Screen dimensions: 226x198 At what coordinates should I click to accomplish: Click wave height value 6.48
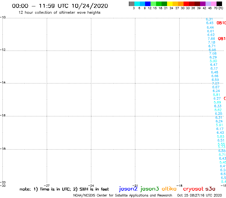(215, 72)
